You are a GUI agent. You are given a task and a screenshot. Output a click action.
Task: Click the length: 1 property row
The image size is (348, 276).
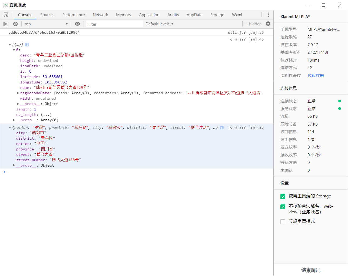point(26,109)
